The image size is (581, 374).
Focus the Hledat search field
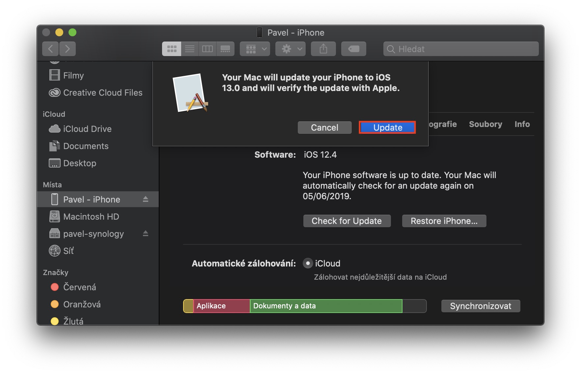coord(461,49)
